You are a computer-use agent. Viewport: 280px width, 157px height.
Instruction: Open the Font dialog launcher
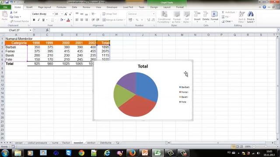coord(72,26)
